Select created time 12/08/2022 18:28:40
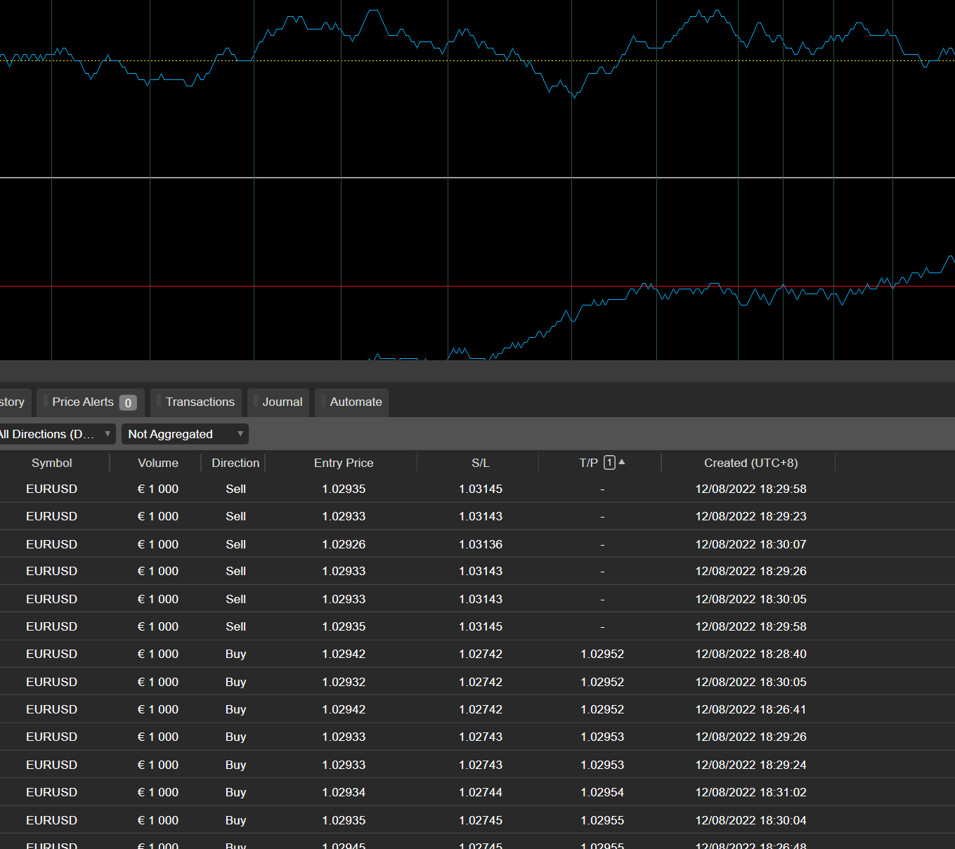 click(x=751, y=654)
